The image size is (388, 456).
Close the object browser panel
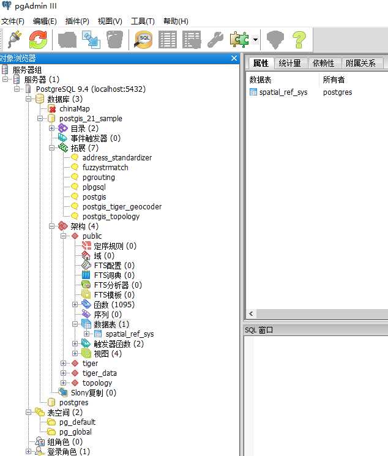point(234,58)
